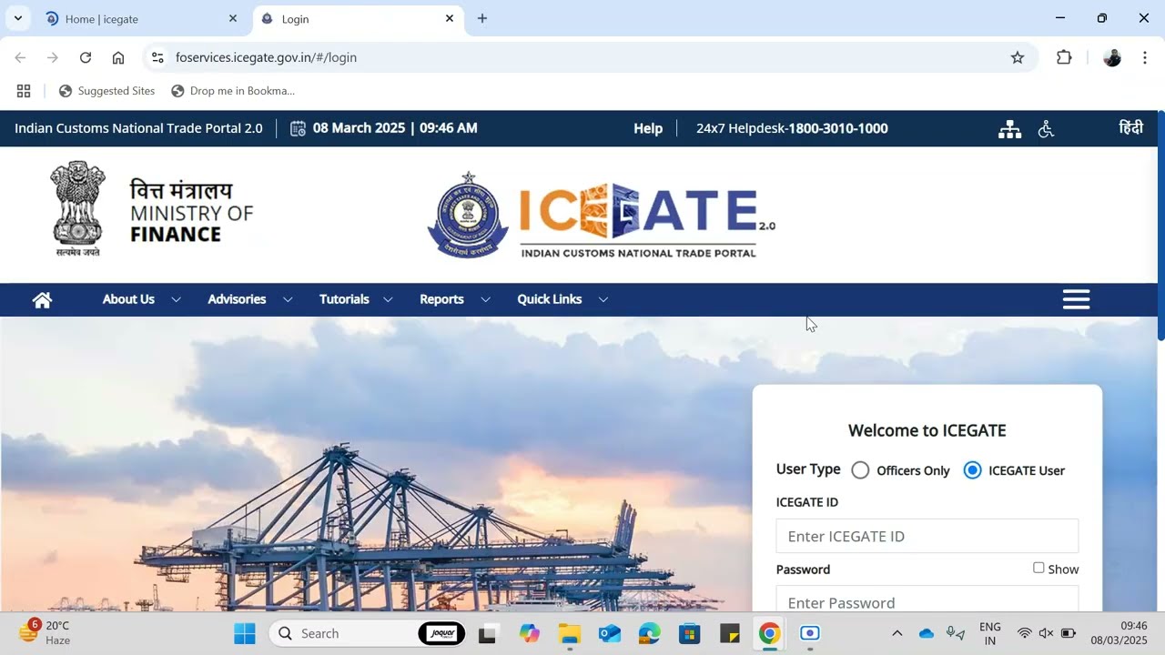Open the Chrome profile avatar

1111,57
